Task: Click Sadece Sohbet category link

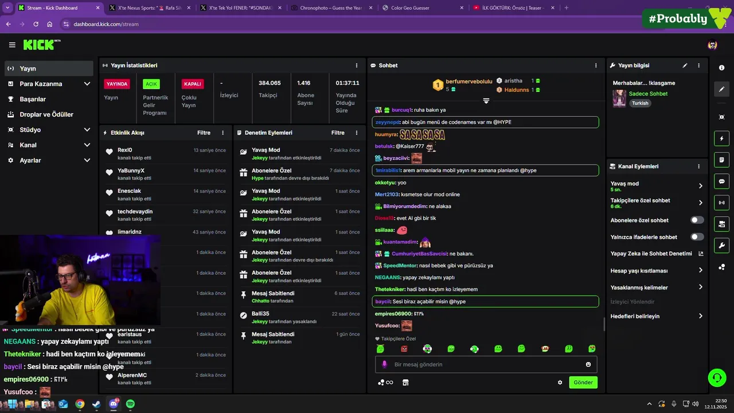Action: coord(648,93)
